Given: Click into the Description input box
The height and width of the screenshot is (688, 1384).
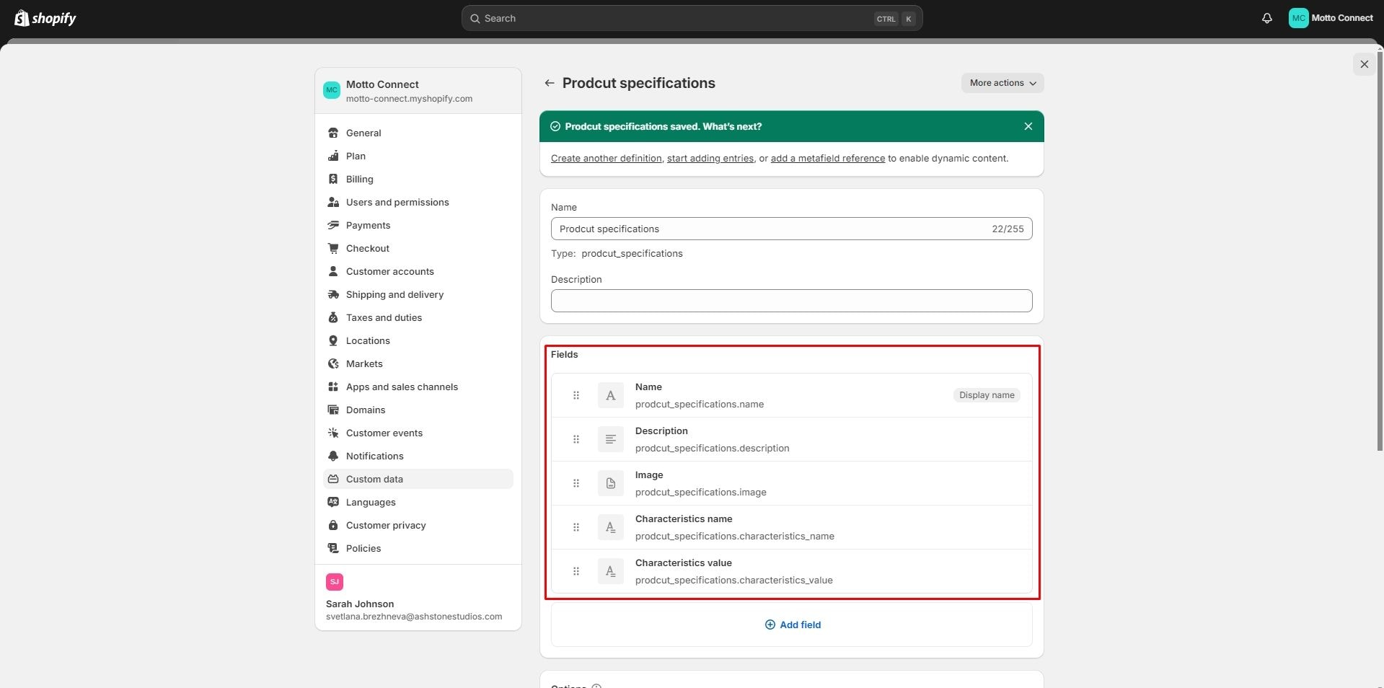Looking at the screenshot, I should tap(791, 301).
